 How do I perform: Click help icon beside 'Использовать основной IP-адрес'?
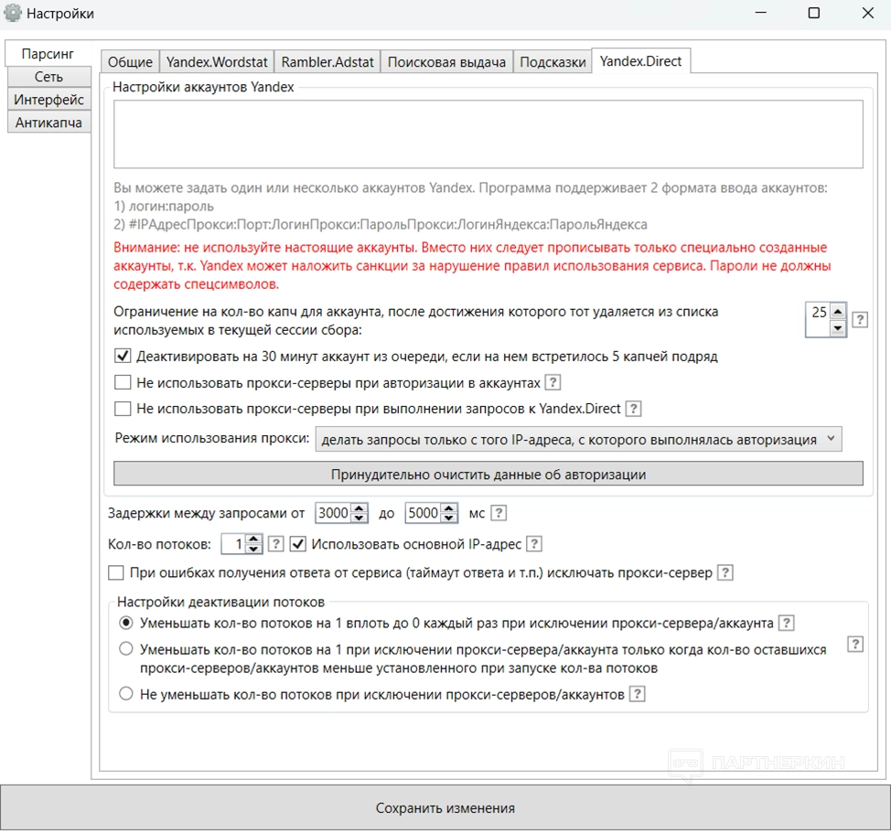(x=534, y=544)
